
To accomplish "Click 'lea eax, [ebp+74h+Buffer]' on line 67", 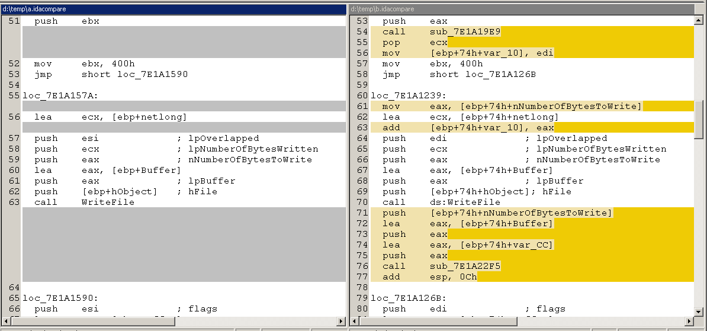I will click(468, 171).
